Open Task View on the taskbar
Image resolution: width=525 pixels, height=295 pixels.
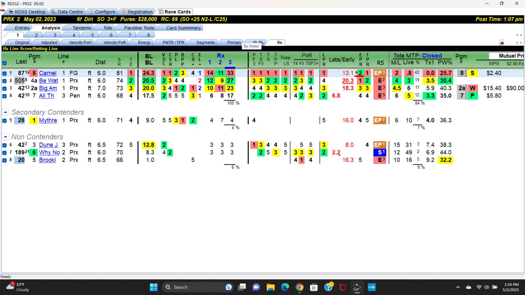tap(242, 287)
